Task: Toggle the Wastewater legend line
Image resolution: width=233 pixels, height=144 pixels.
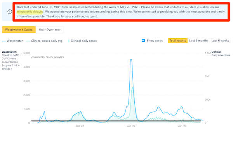Action: coord(12,41)
